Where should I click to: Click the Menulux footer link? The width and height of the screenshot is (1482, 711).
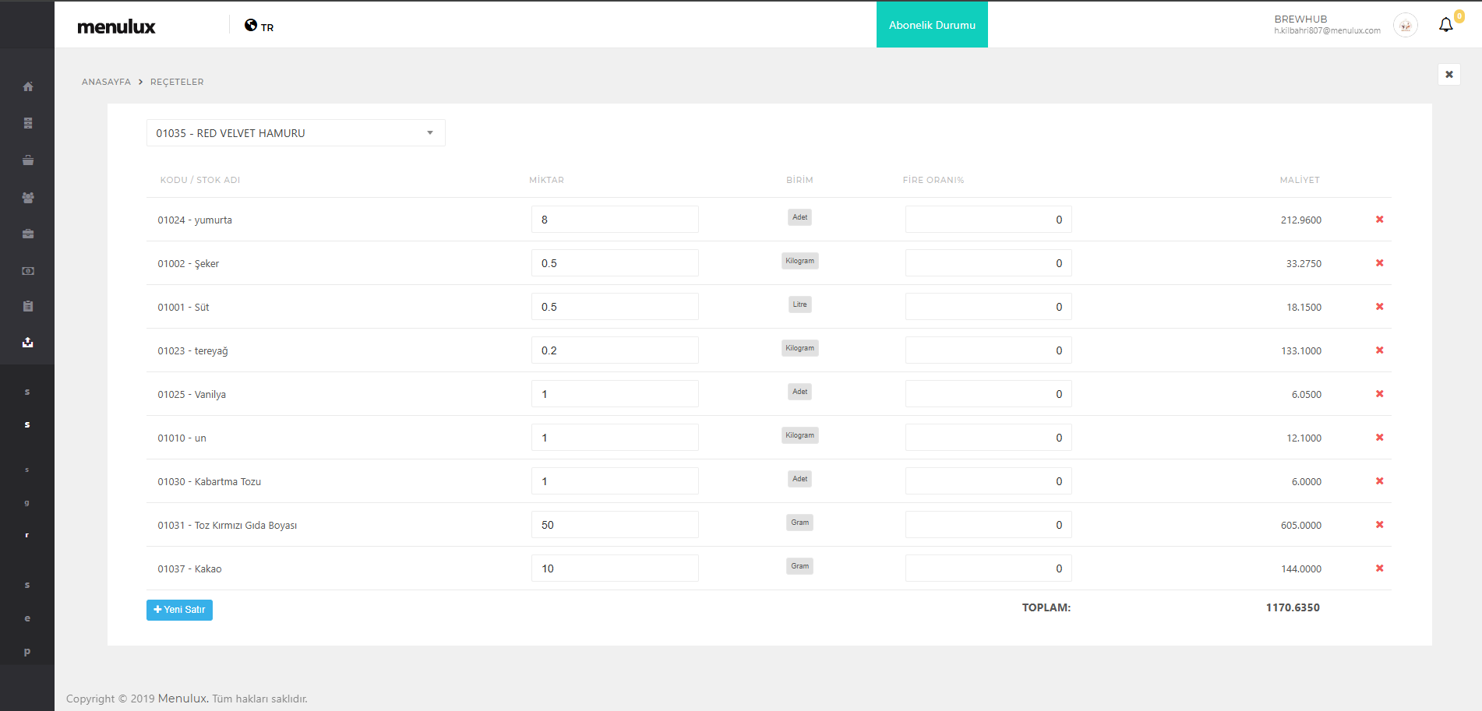click(182, 699)
